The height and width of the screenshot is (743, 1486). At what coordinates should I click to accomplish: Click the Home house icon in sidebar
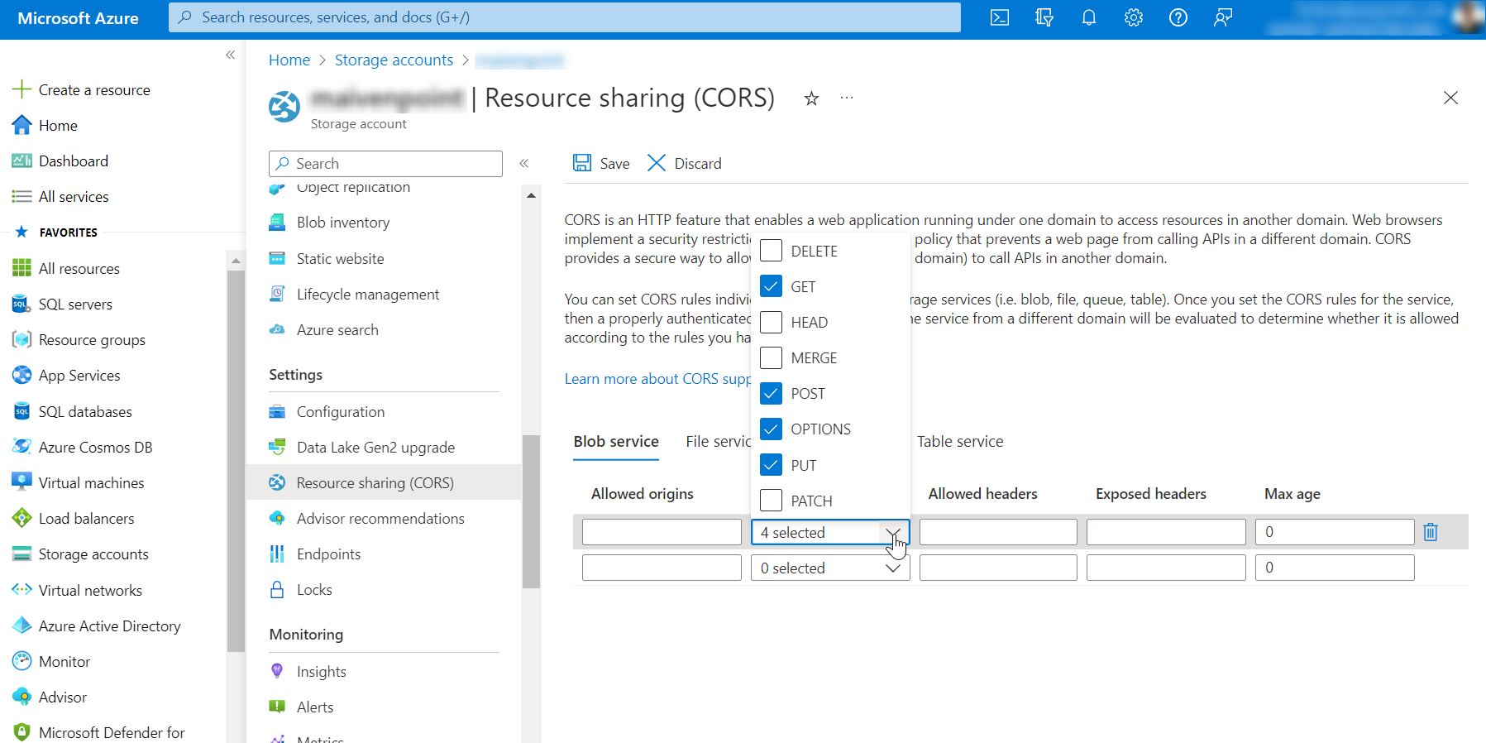tap(22, 125)
